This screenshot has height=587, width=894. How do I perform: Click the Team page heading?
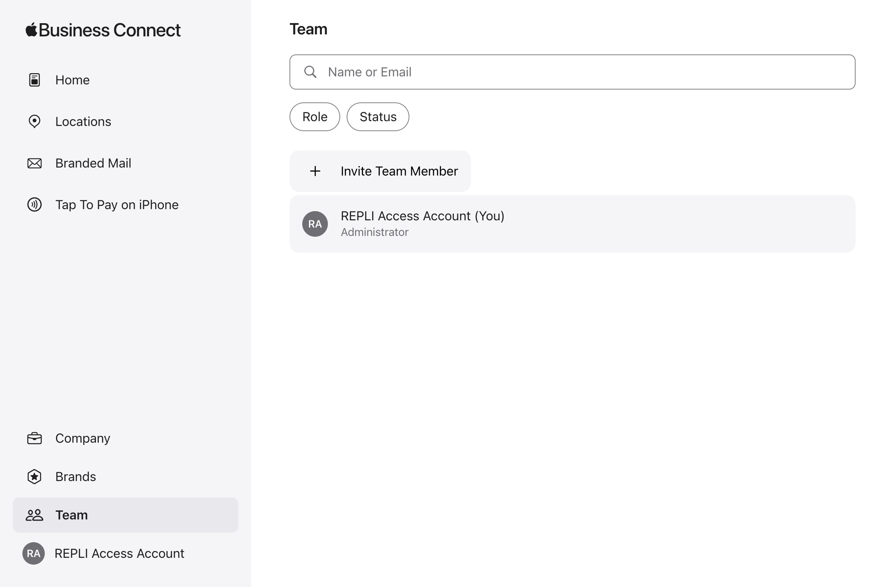[x=308, y=29]
